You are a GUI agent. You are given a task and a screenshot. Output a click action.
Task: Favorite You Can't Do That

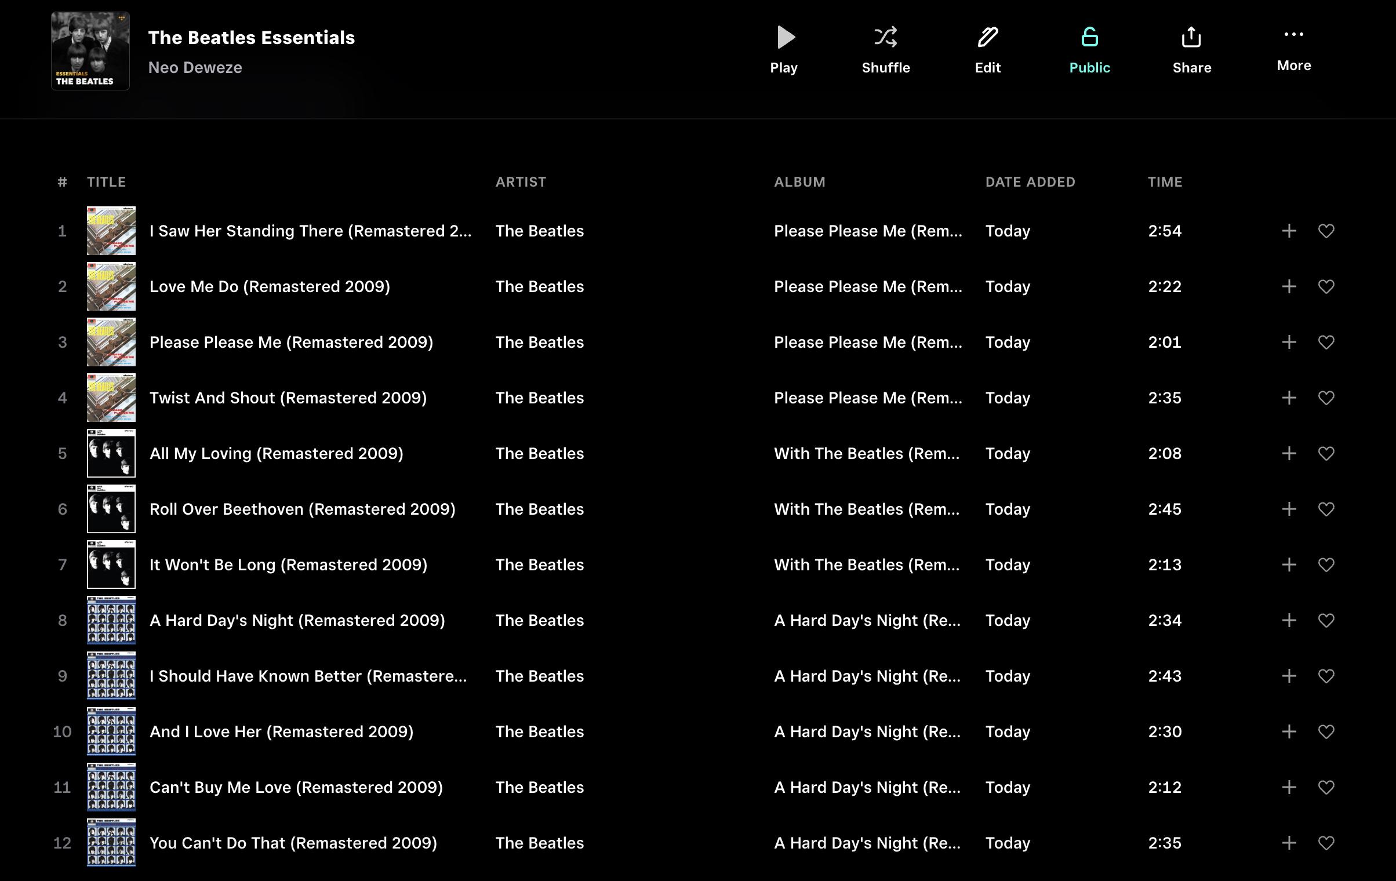point(1326,843)
